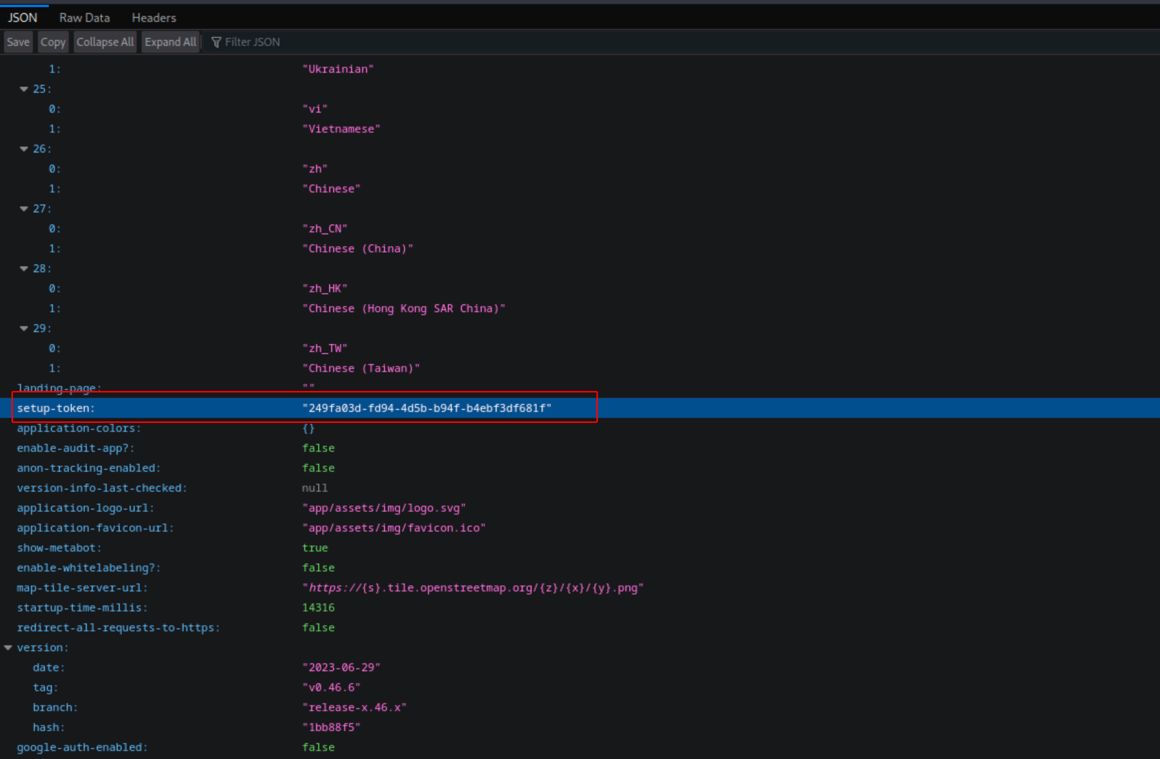Collapse array item 29
The height and width of the screenshot is (759, 1160).
[x=23, y=329]
